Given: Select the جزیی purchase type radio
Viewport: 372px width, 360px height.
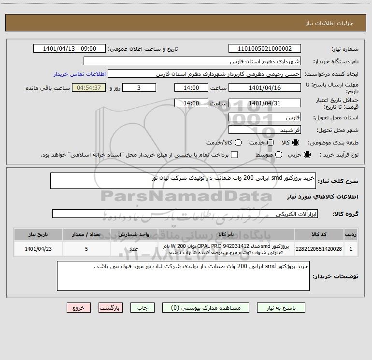Looking at the screenshot, I should (x=307, y=155).
